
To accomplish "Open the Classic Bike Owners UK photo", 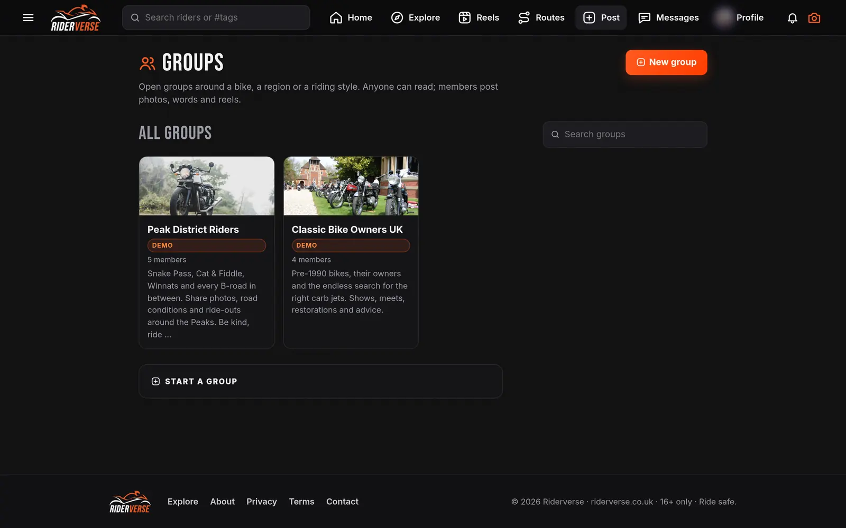I will click(351, 186).
